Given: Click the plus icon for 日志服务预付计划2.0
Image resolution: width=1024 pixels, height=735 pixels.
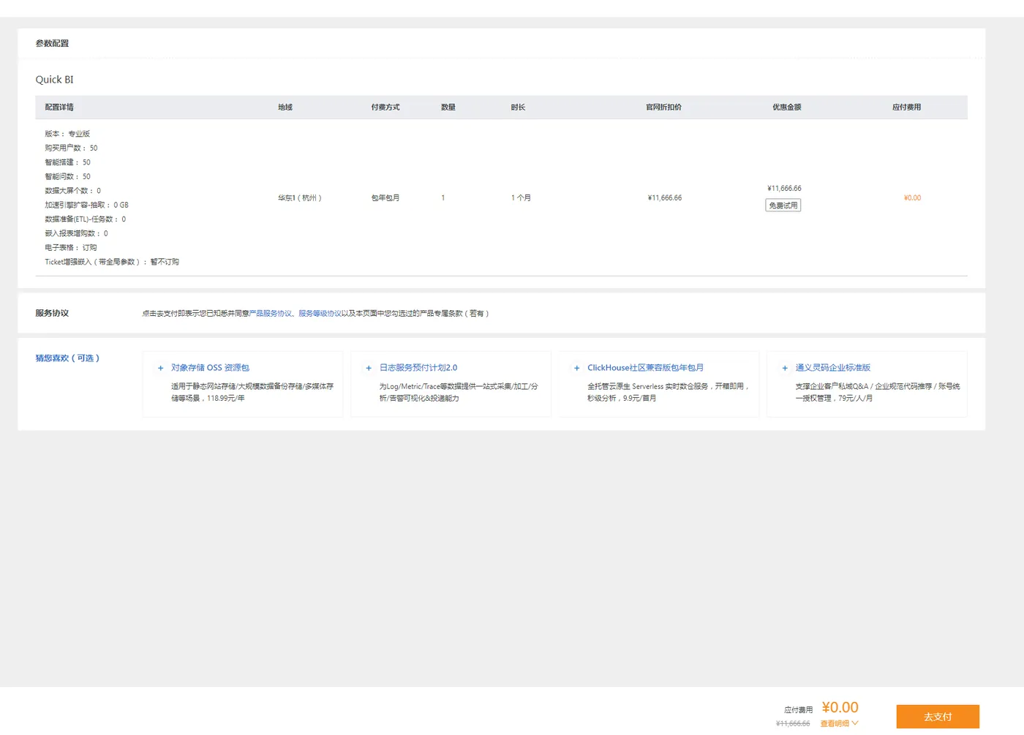Looking at the screenshot, I should pos(369,368).
